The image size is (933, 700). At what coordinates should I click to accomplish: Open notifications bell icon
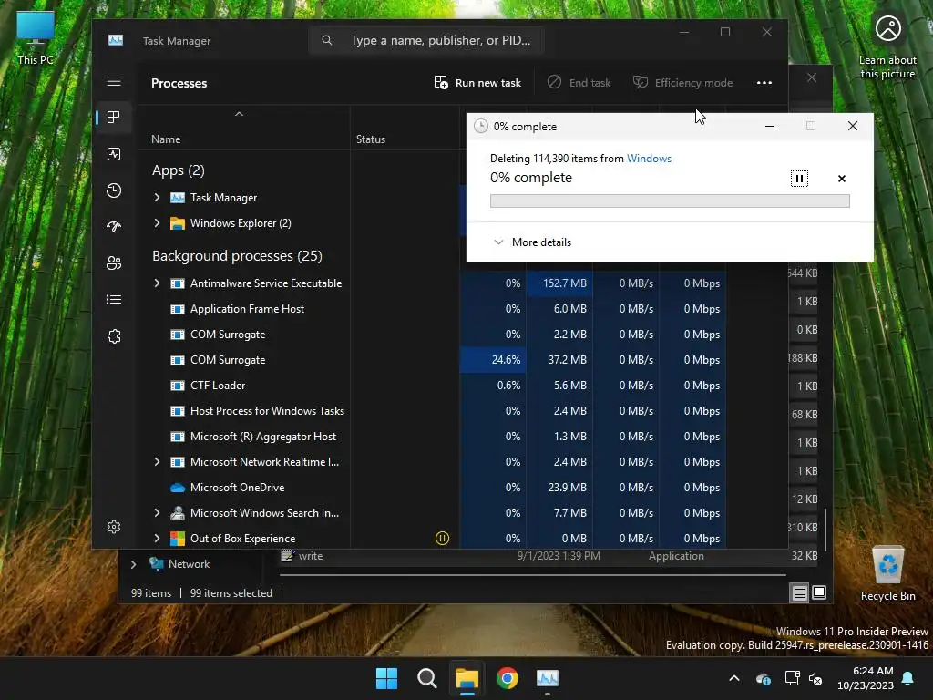(908, 678)
